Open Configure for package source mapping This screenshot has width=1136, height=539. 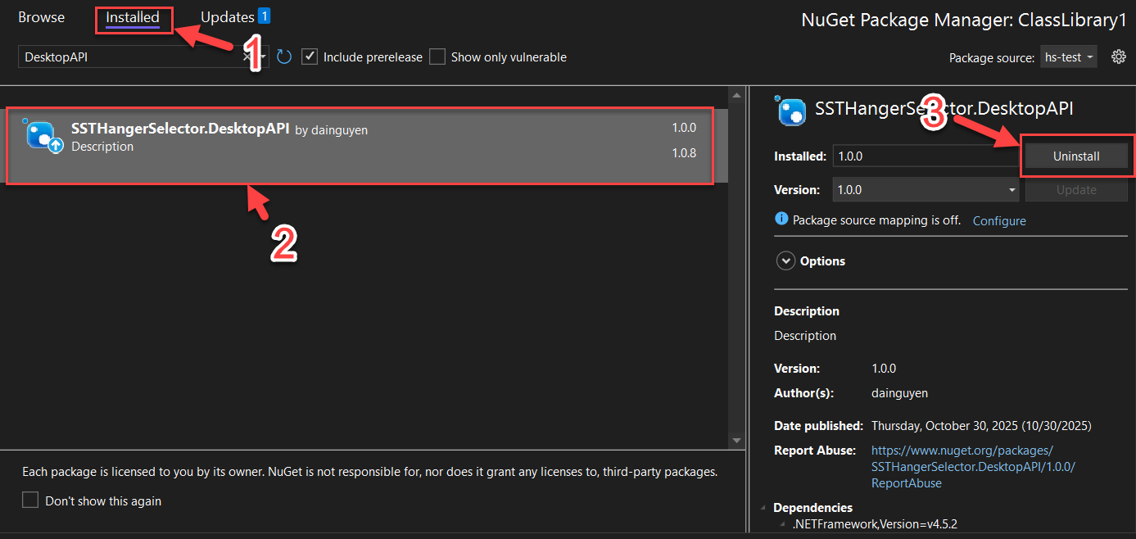[x=998, y=220]
